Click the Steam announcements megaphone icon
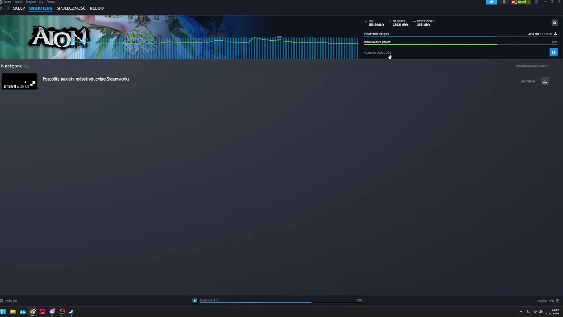563x317 pixels. pos(491,2)
